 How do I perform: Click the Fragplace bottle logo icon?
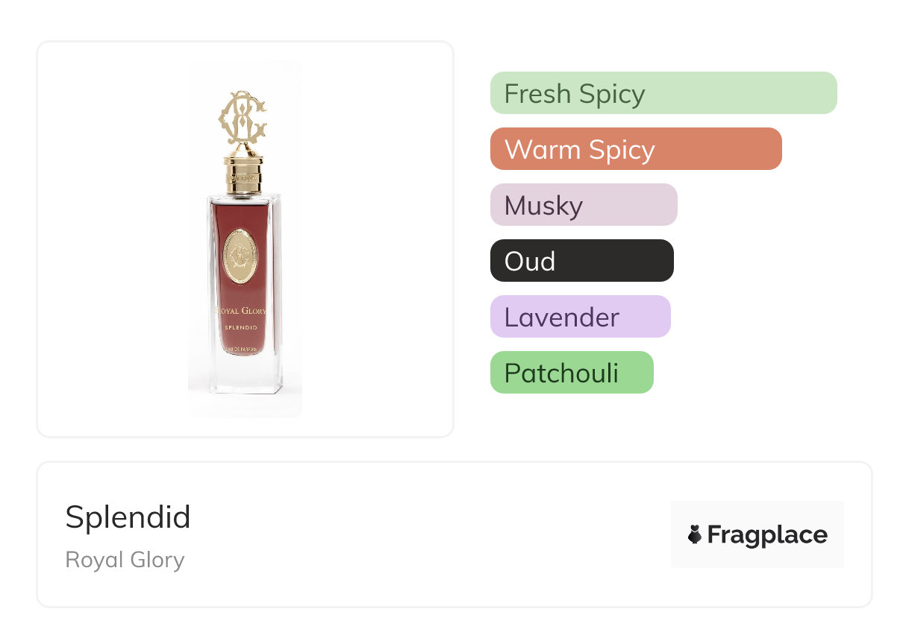click(x=695, y=534)
